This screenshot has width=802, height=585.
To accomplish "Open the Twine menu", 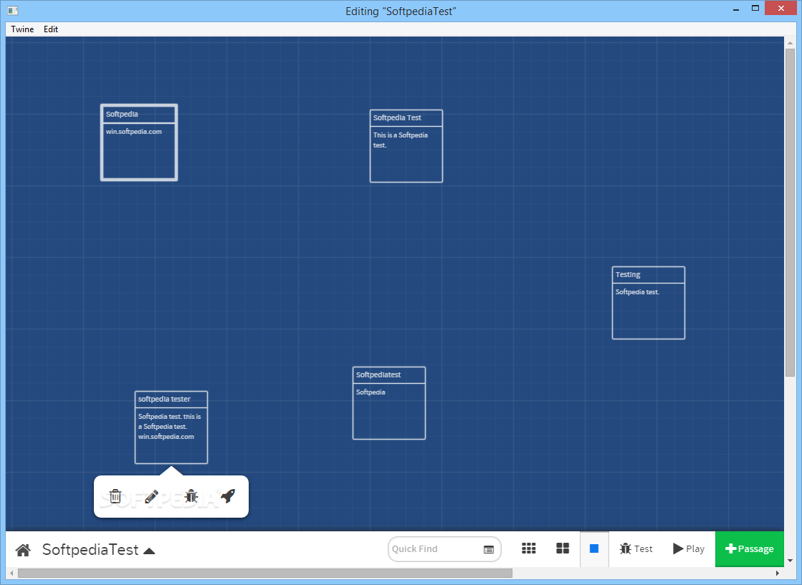I will click(22, 29).
